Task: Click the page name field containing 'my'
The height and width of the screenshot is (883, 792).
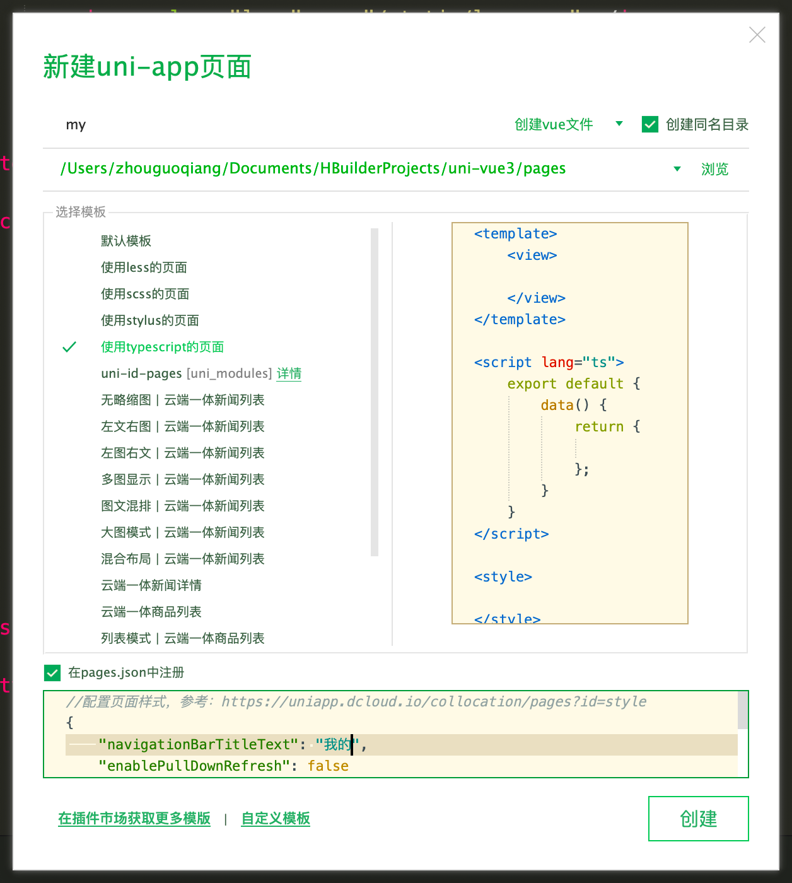Action: click(x=271, y=125)
